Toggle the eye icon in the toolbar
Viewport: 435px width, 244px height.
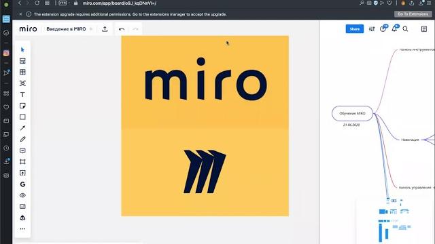point(22,195)
